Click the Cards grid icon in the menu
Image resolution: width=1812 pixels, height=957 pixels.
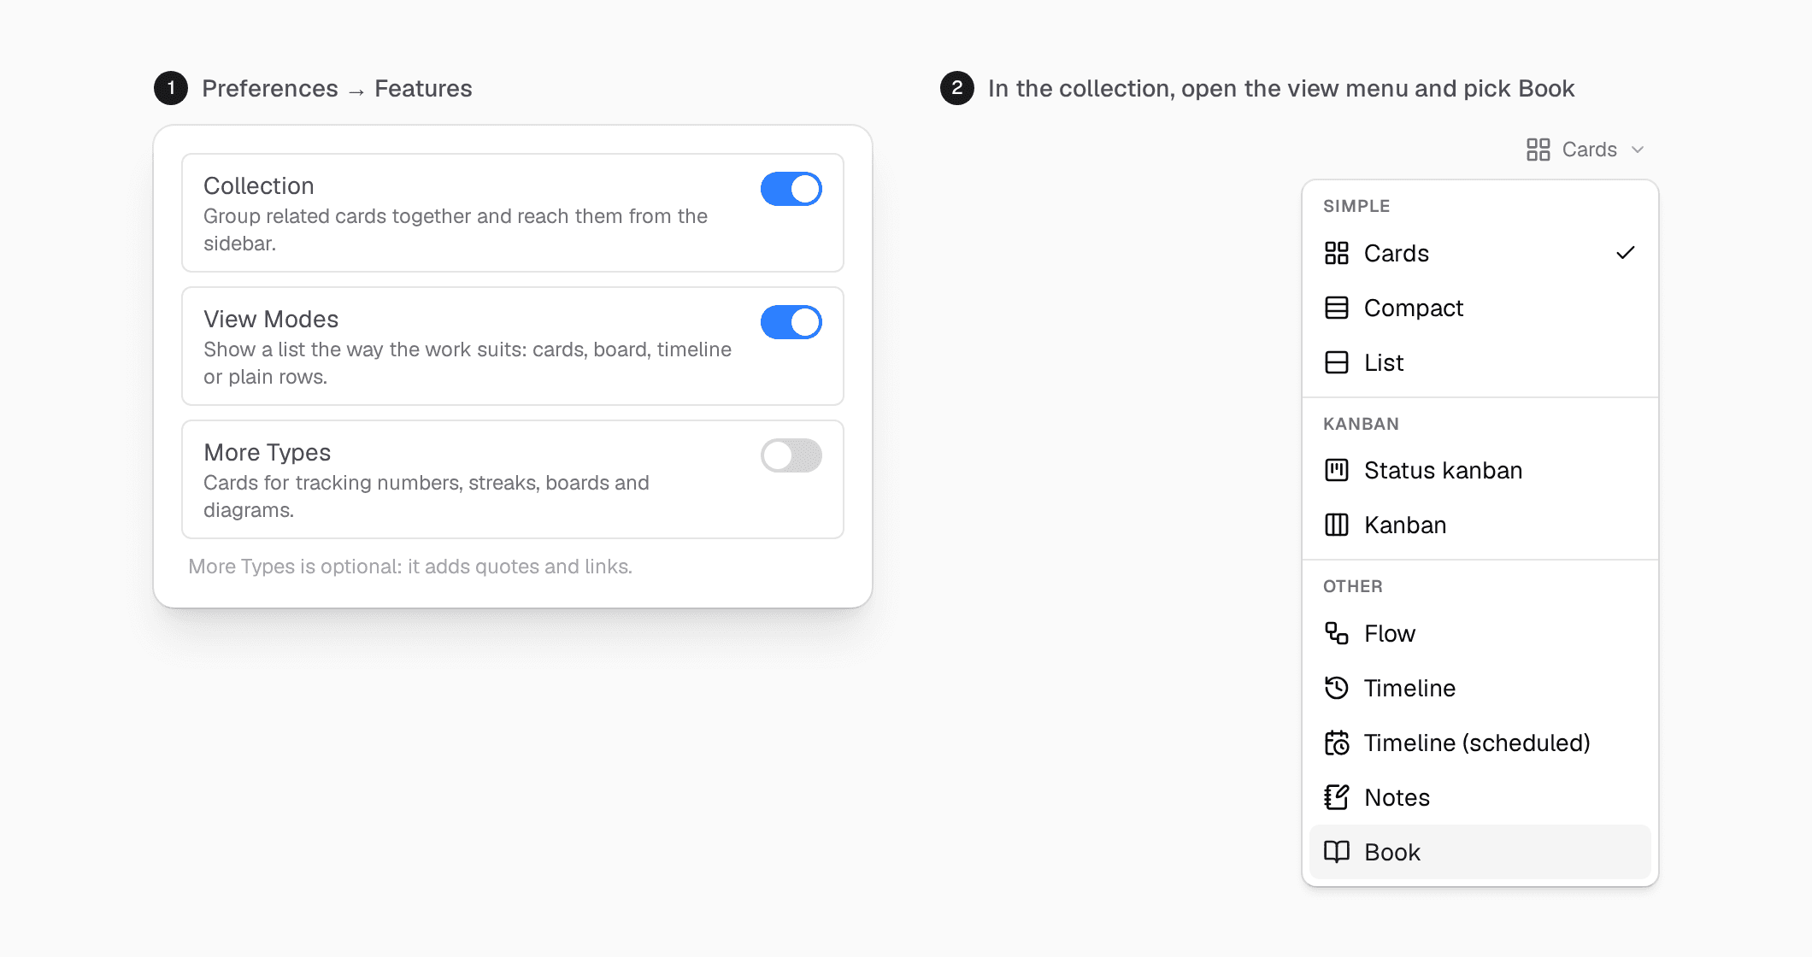(x=1336, y=253)
